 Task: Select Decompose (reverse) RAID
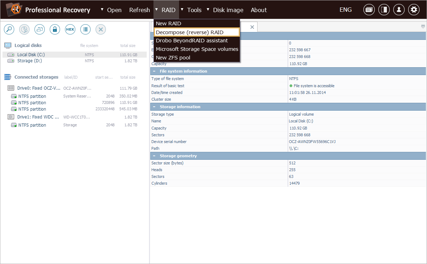click(197, 32)
